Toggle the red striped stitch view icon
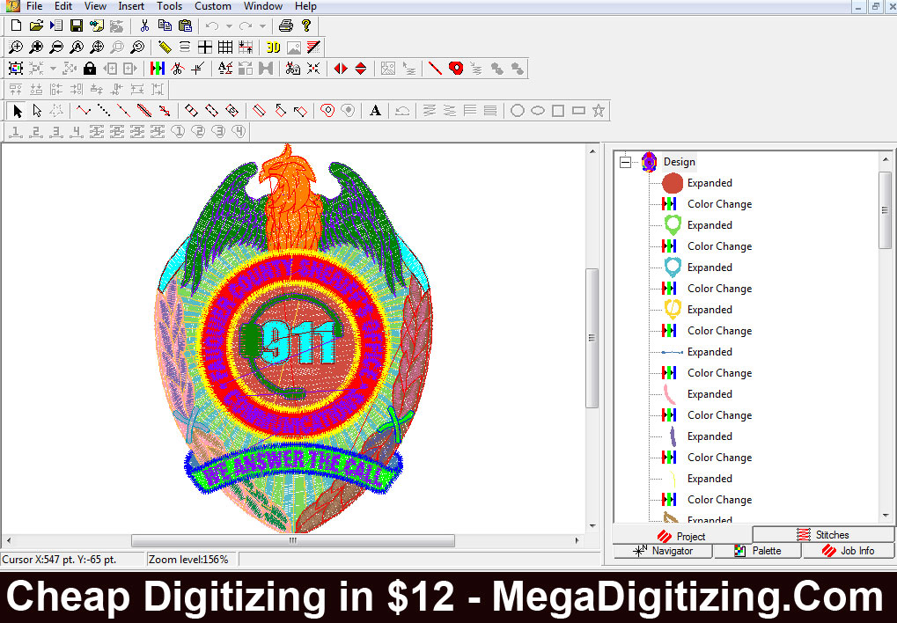The image size is (897, 623). click(313, 48)
